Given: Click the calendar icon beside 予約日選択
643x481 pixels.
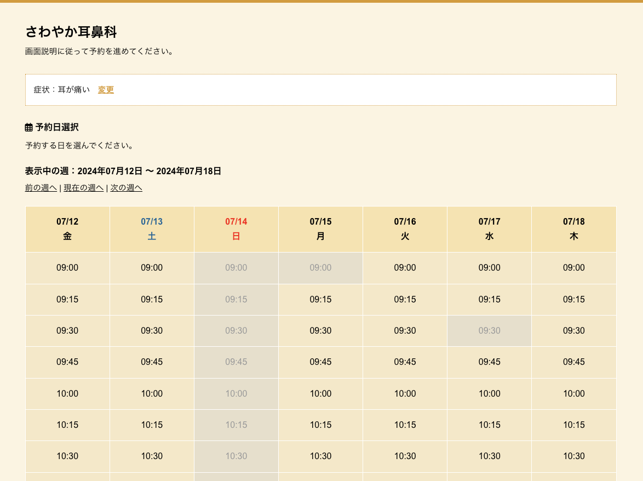Looking at the screenshot, I should point(28,128).
